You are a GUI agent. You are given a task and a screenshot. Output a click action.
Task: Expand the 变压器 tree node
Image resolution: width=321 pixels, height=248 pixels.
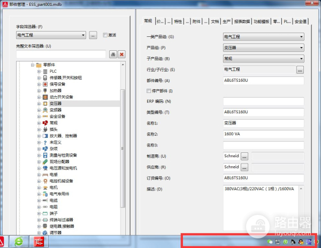point(39,104)
